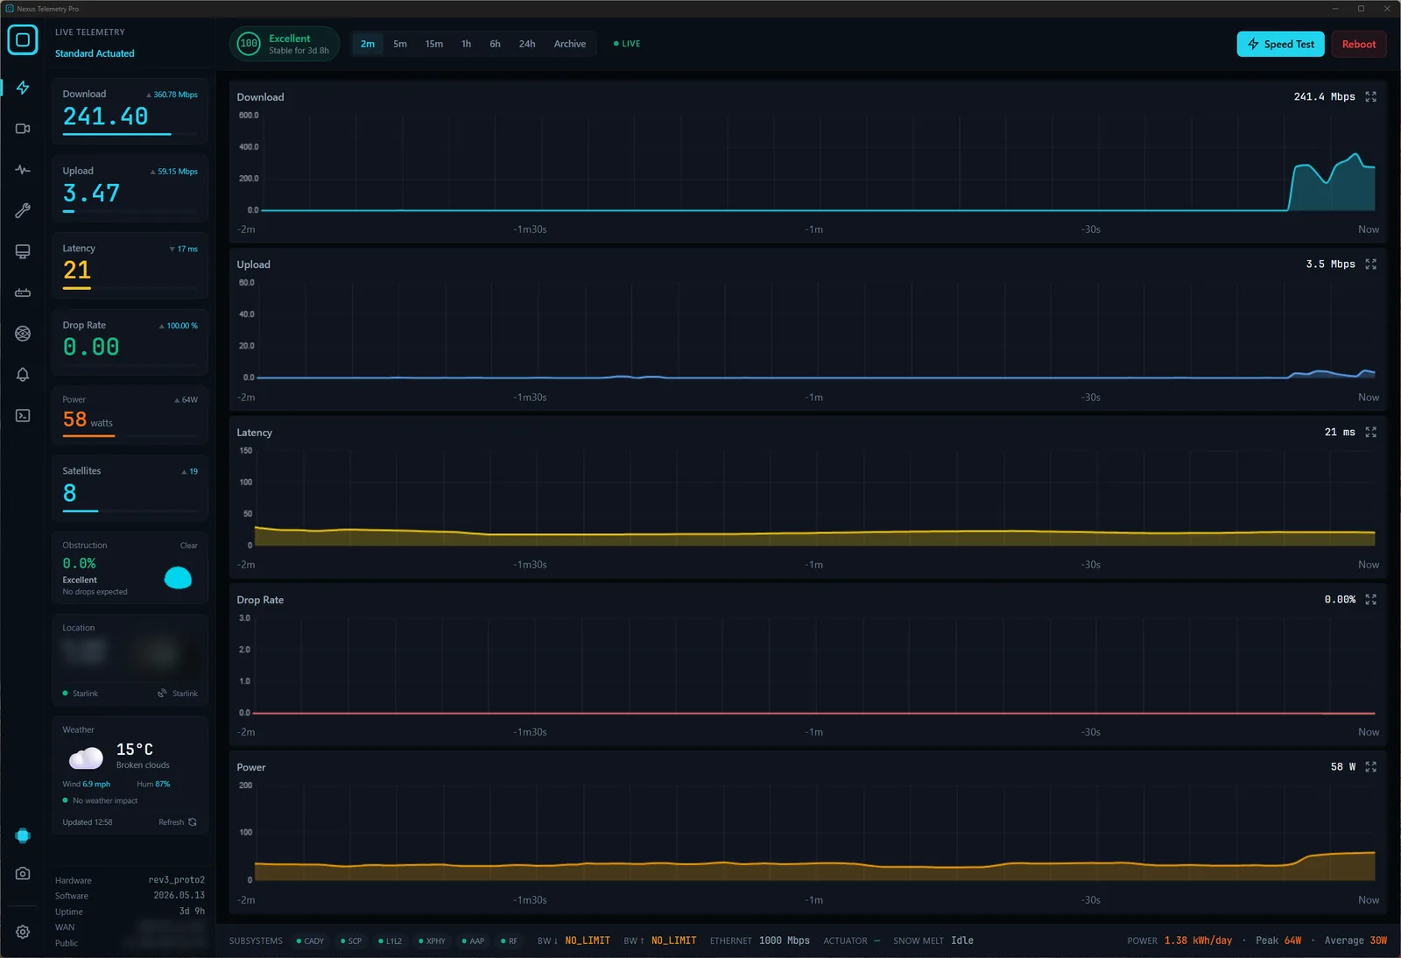Viewport: 1401px width, 958px height.
Task: Click the camera screenshot icon in sidebar
Action: (23, 873)
